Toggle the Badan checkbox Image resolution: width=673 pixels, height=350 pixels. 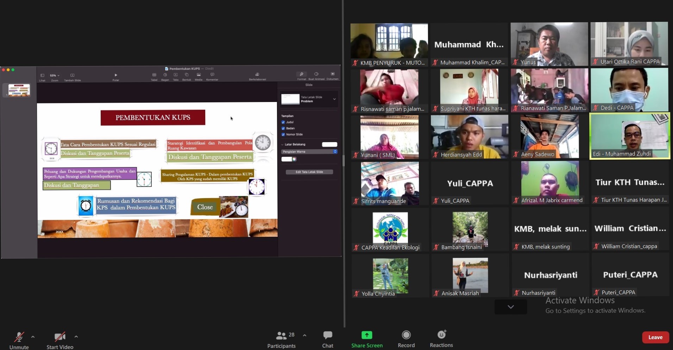[x=283, y=128]
